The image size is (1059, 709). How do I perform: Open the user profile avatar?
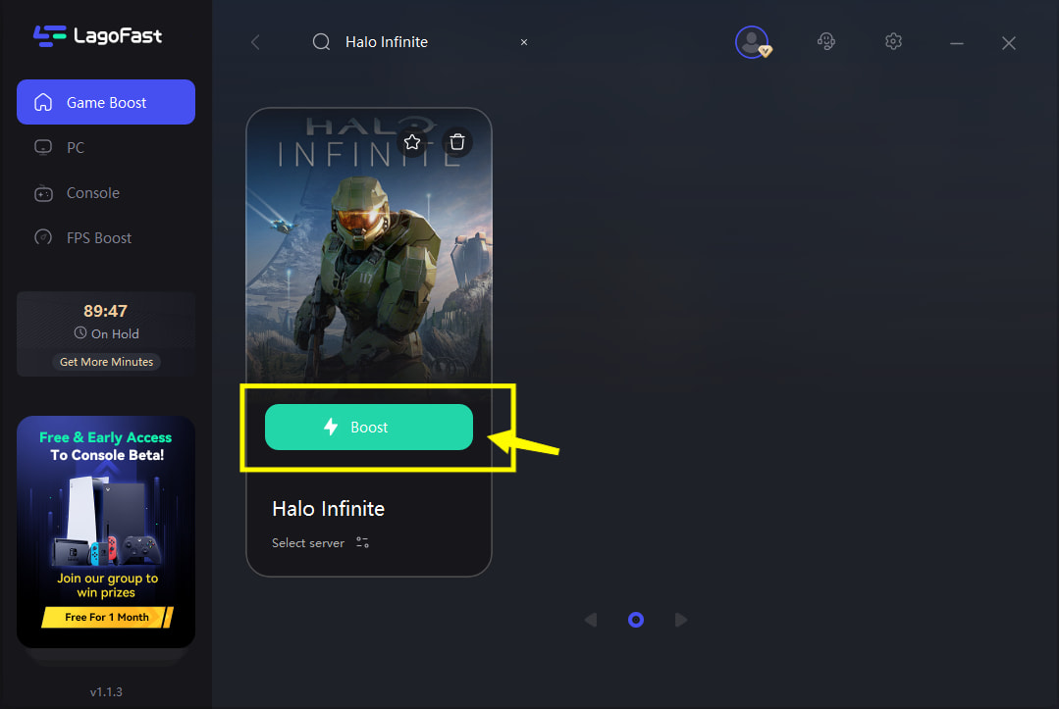pyautogui.click(x=753, y=42)
